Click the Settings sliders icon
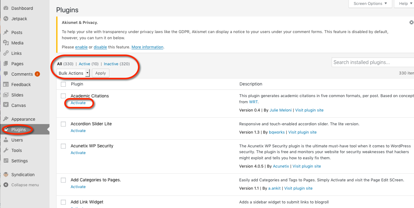The height and width of the screenshot is (208, 414). pos(6,161)
